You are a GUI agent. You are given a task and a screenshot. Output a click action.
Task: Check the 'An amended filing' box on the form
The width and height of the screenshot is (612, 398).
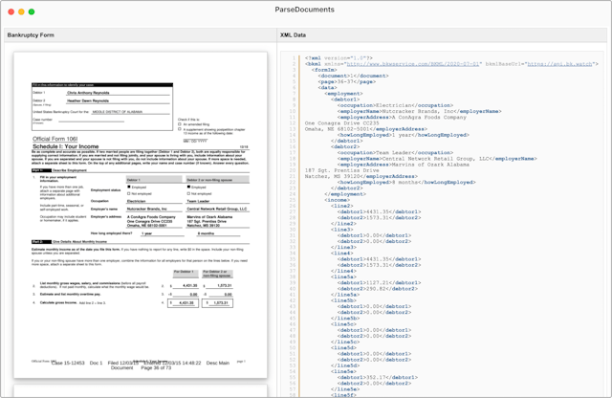point(180,124)
